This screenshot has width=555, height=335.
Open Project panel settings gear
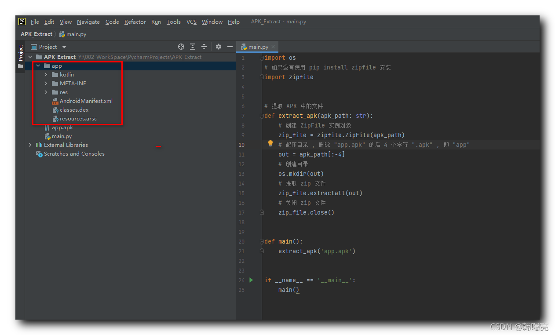tap(219, 47)
